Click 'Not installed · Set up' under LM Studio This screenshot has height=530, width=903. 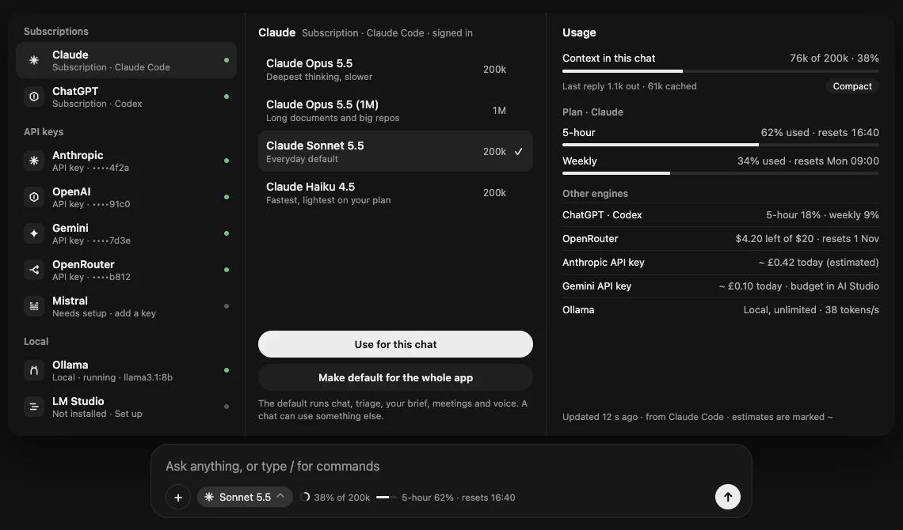(x=97, y=414)
